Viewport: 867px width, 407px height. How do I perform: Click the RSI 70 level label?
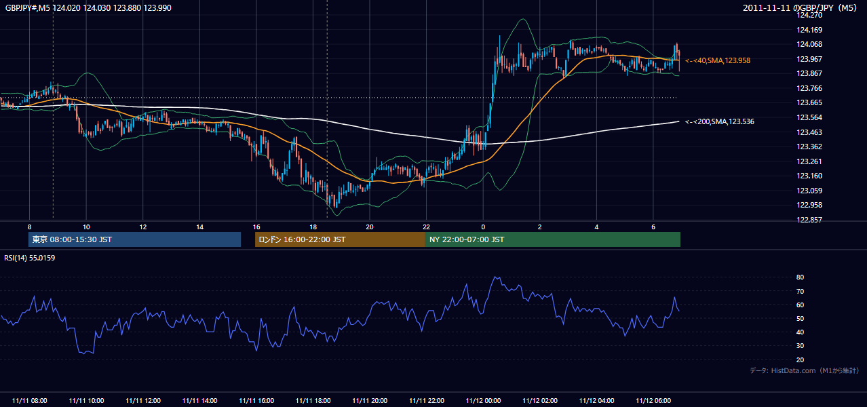[801, 291]
